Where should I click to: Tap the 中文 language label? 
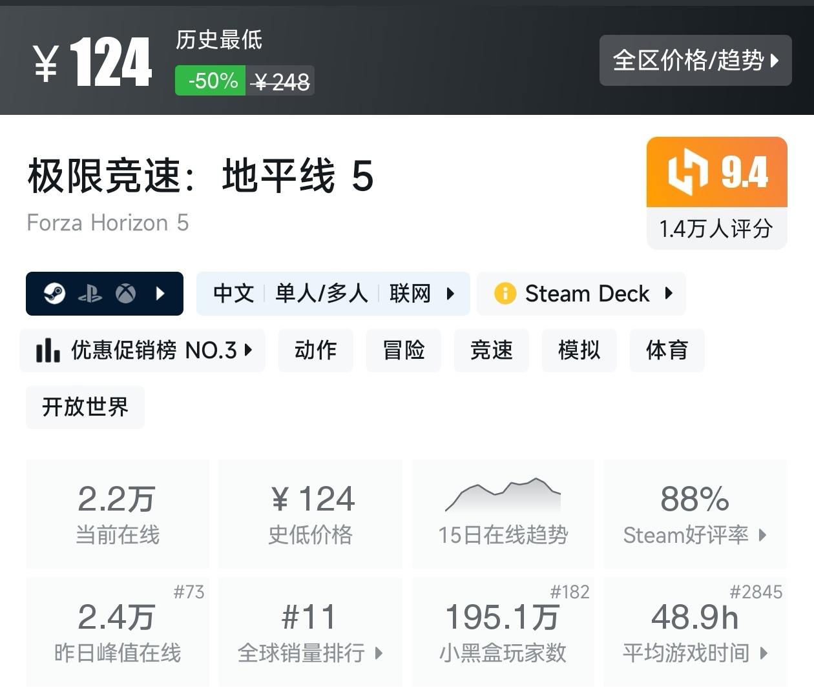(234, 294)
